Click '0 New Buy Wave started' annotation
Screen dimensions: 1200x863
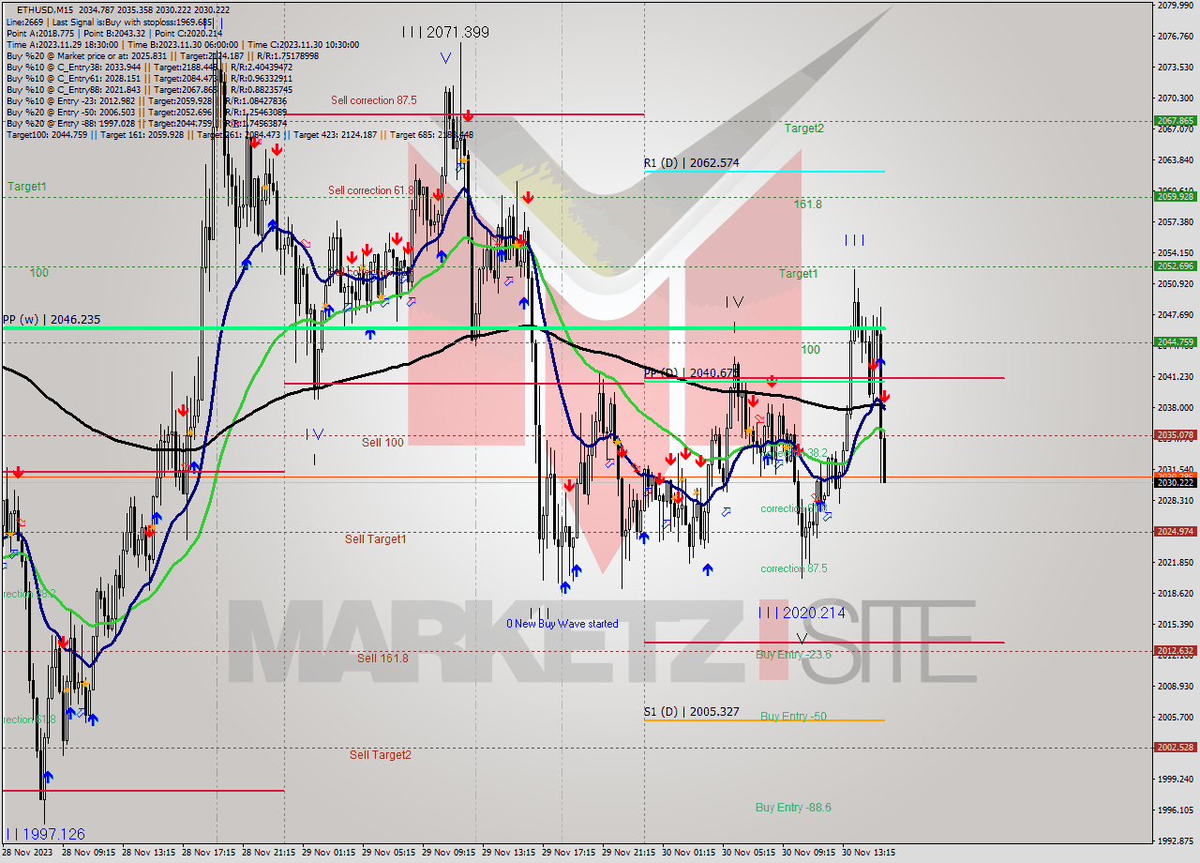click(x=562, y=624)
